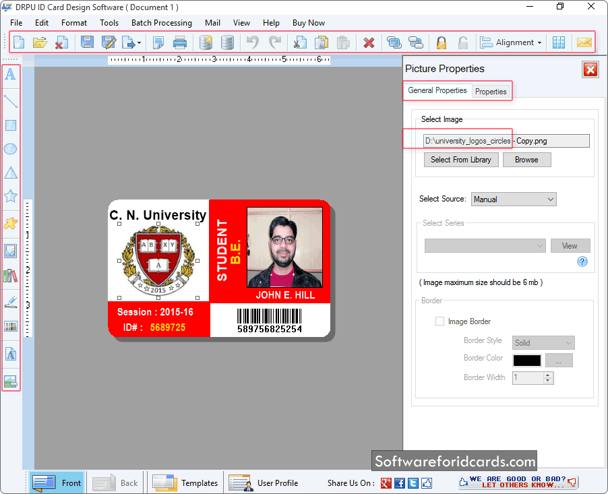This screenshot has height=494, width=608.
Task: Switch to the Back card side
Action: pyautogui.click(x=115, y=483)
